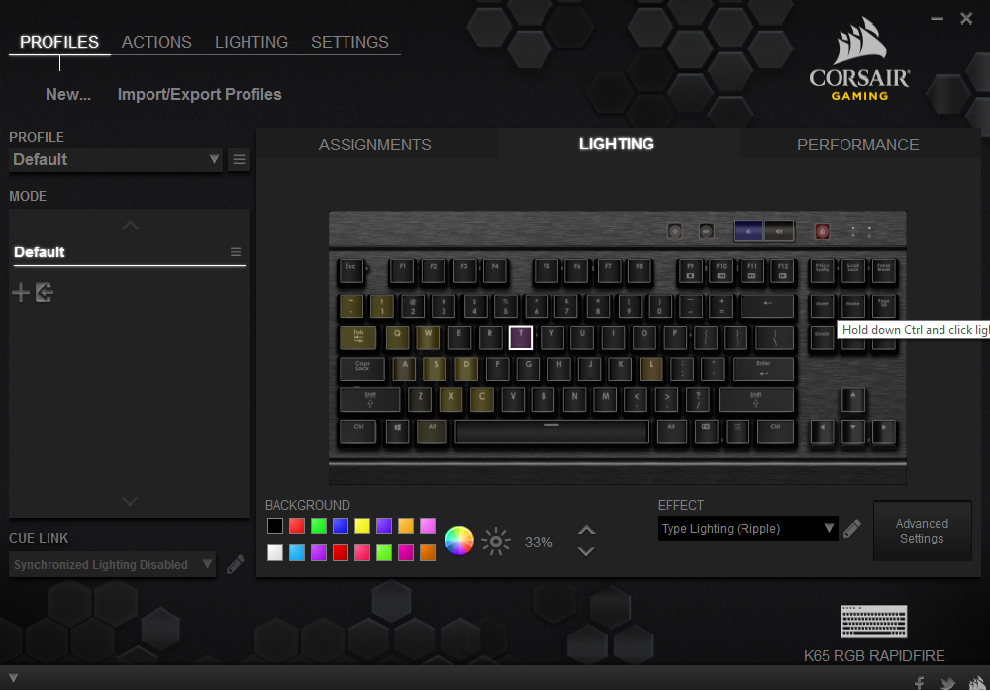This screenshot has height=691, width=990.
Task: Switch to the Assignments tab
Action: (x=374, y=145)
